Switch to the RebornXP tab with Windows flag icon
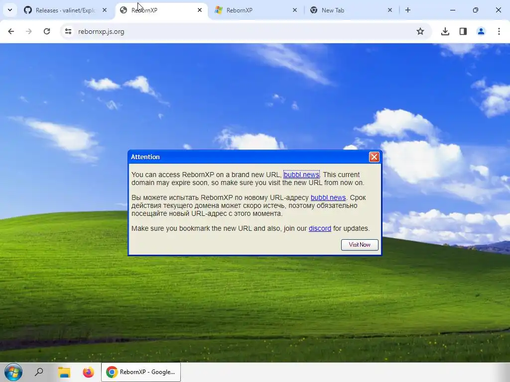Screen dimensions: 510x382 pyautogui.click(x=256, y=10)
